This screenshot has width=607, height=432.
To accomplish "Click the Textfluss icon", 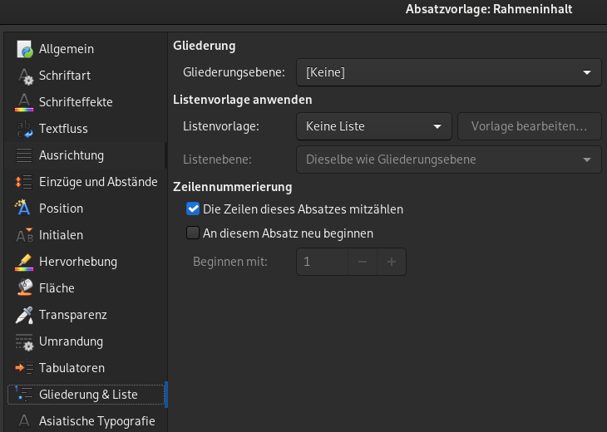I will click(x=25, y=129).
